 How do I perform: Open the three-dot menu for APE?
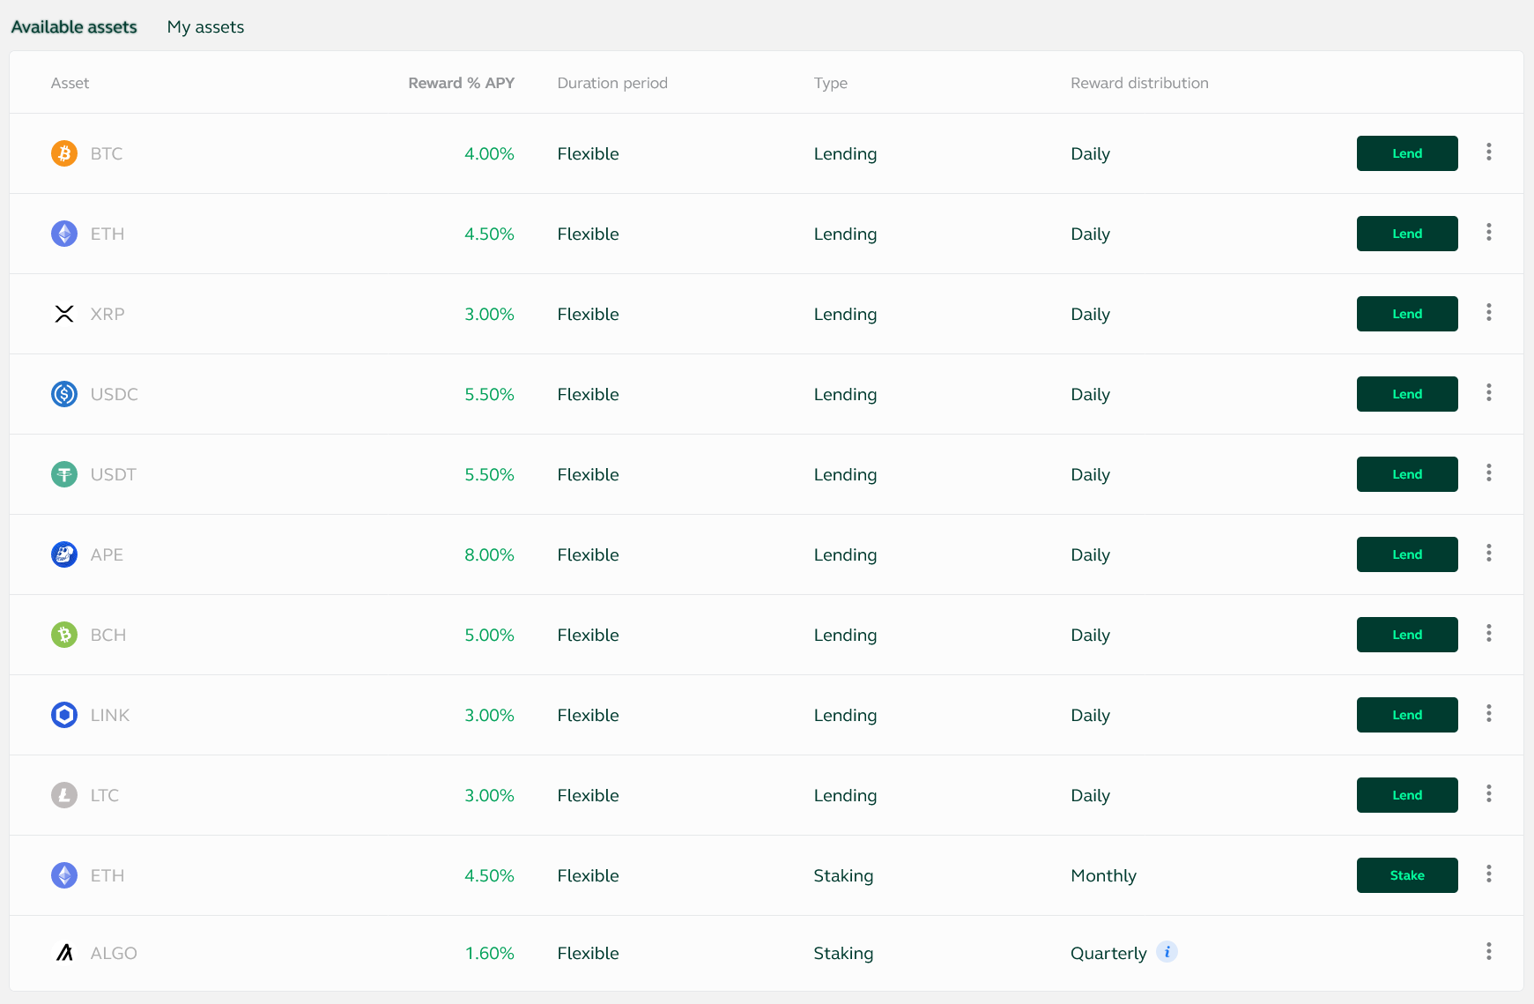(x=1489, y=553)
